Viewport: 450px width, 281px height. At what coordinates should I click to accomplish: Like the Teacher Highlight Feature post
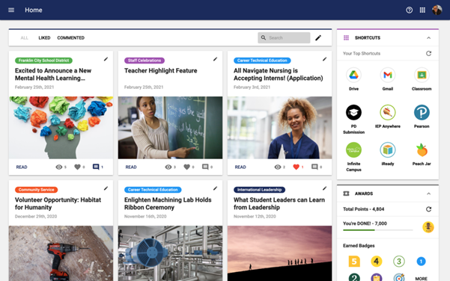187,167
